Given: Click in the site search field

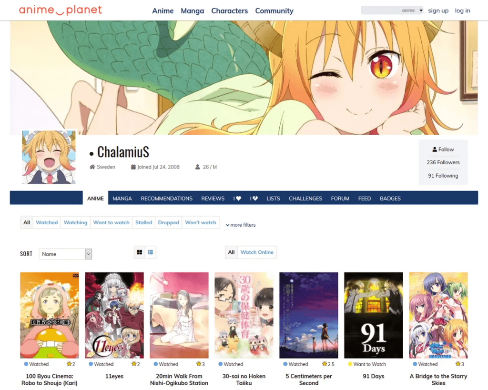Looking at the screenshot, I should [x=381, y=10].
